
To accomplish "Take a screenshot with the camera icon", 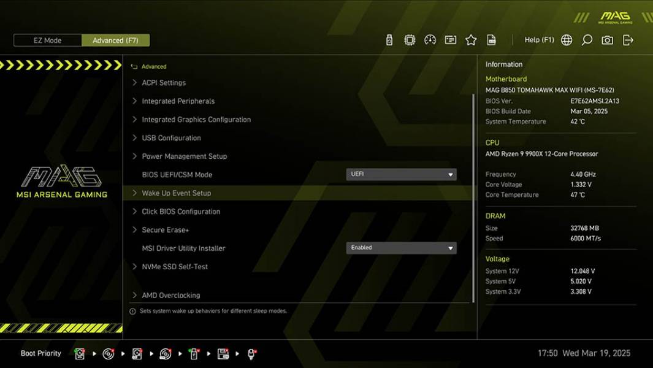I will pyautogui.click(x=607, y=40).
